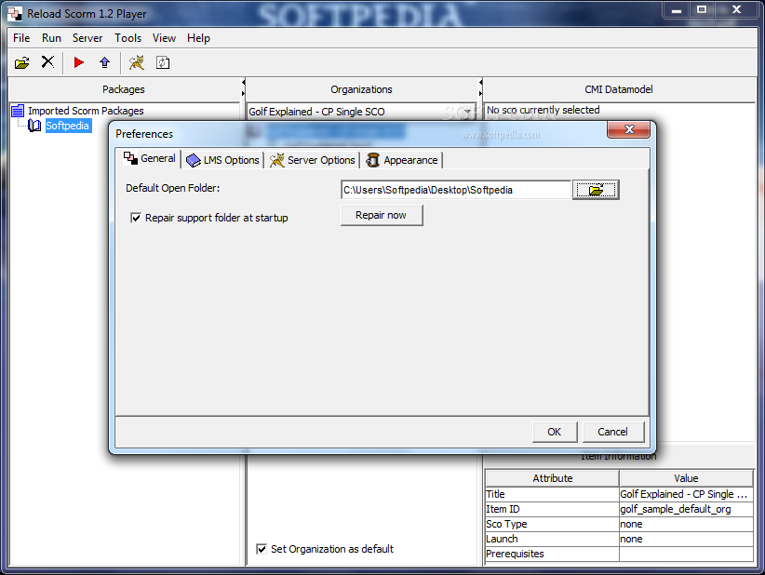Click the Packages panel header

pos(124,89)
